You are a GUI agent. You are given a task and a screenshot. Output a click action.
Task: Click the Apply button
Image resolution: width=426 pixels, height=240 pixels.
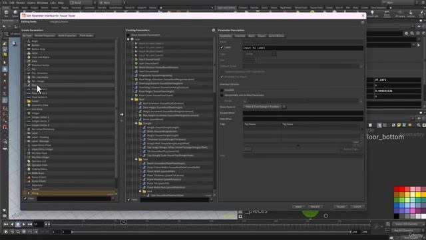pos(298,207)
